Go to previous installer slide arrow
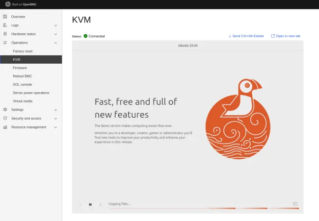Image resolution: width=319 pixels, height=221 pixels. (80, 204)
